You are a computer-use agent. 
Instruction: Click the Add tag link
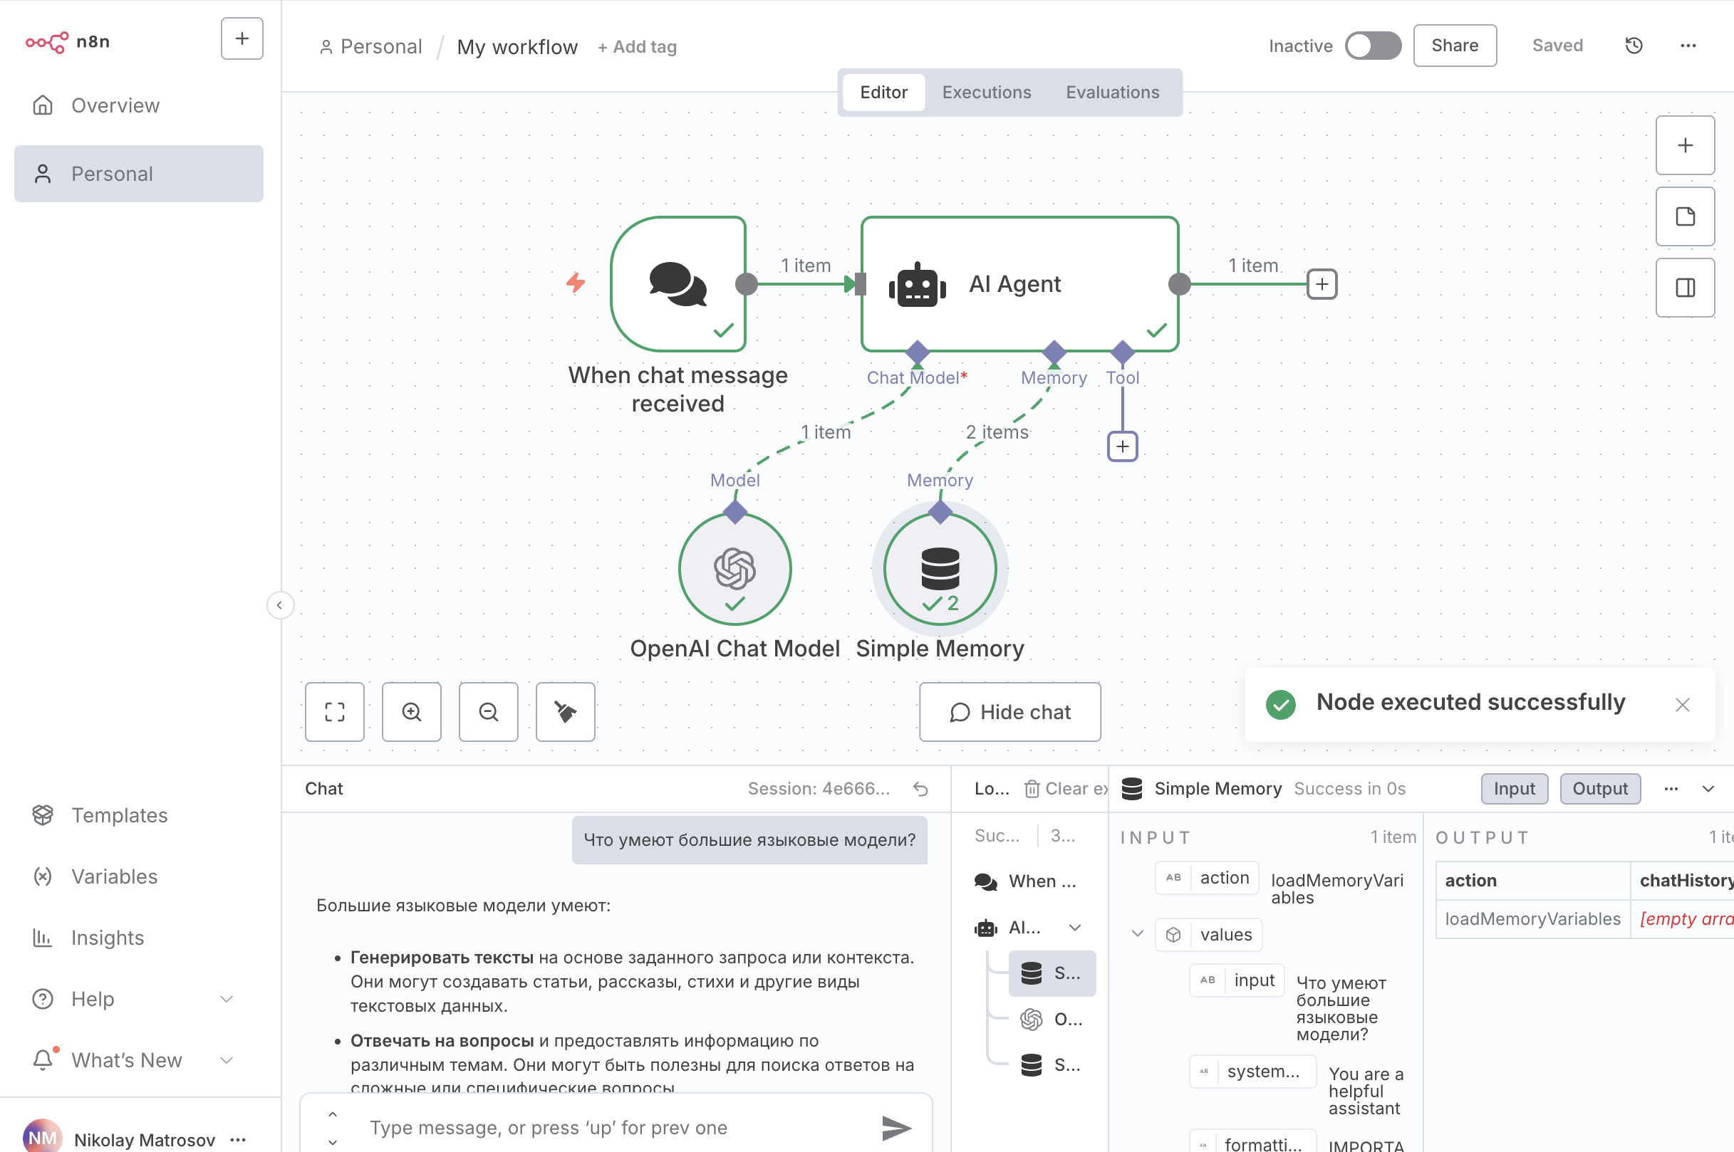pyautogui.click(x=637, y=47)
